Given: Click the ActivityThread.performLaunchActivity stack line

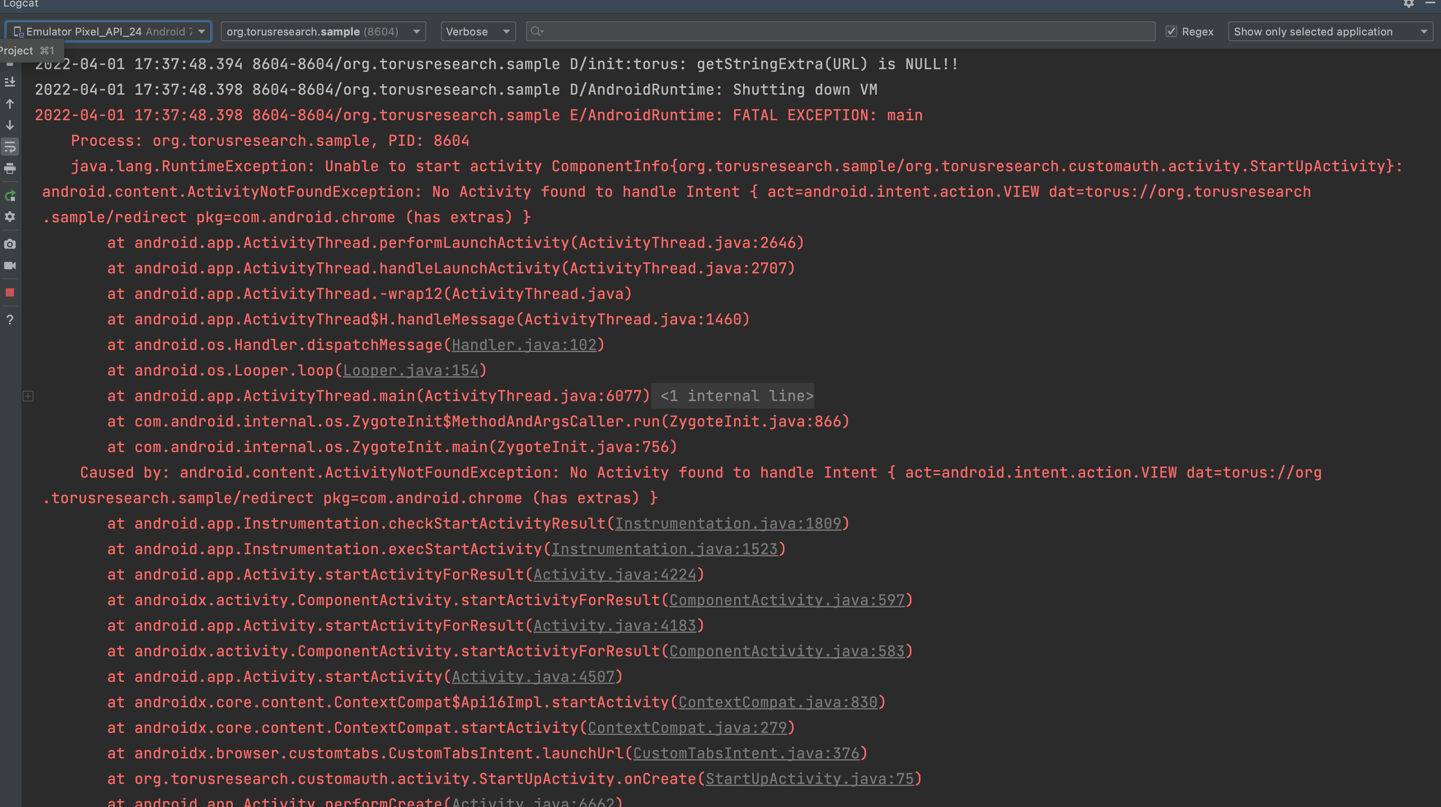Looking at the screenshot, I should (456, 243).
